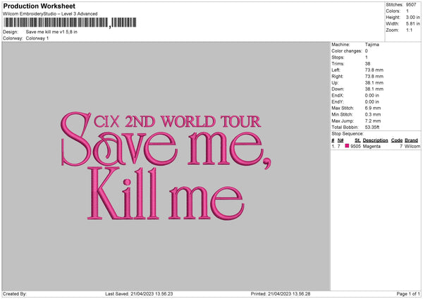Screen dimensions: 423x299
Task: Click the 'Page 1 of 1' footer text
Action: pos(408,294)
